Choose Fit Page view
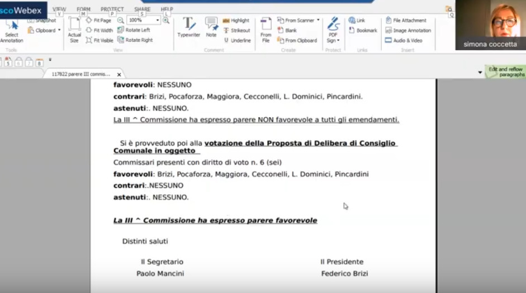The height and width of the screenshot is (293, 526). pyautogui.click(x=98, y=21)
